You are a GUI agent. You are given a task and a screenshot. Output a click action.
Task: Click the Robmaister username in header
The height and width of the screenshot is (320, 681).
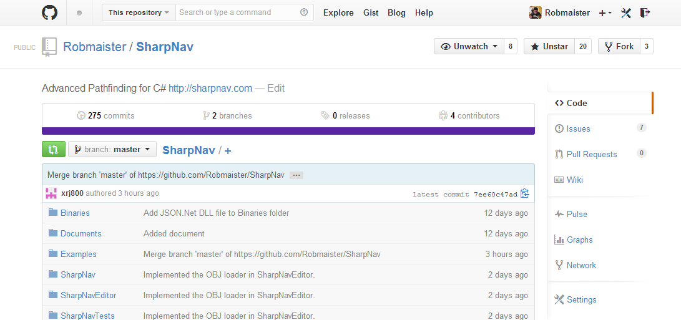[x=567, y=12]
